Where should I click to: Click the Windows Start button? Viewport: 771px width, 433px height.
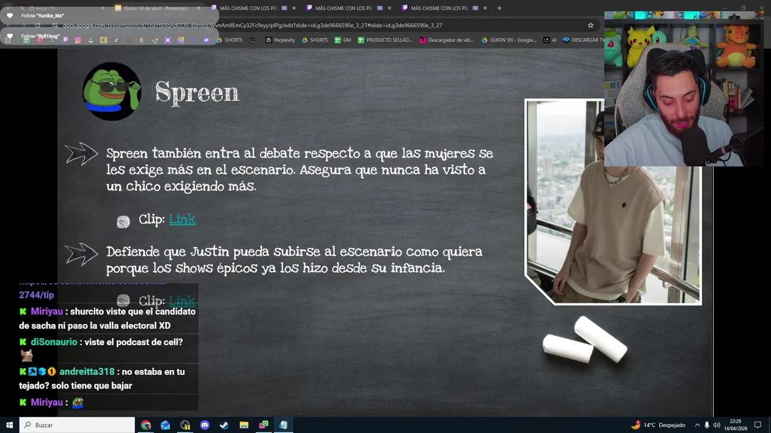coord(9,425)
